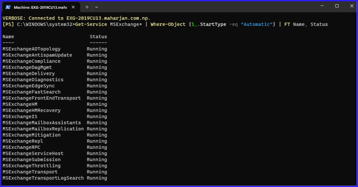Expand the new tab profile dropdown chevron

[x=96, y=7]
